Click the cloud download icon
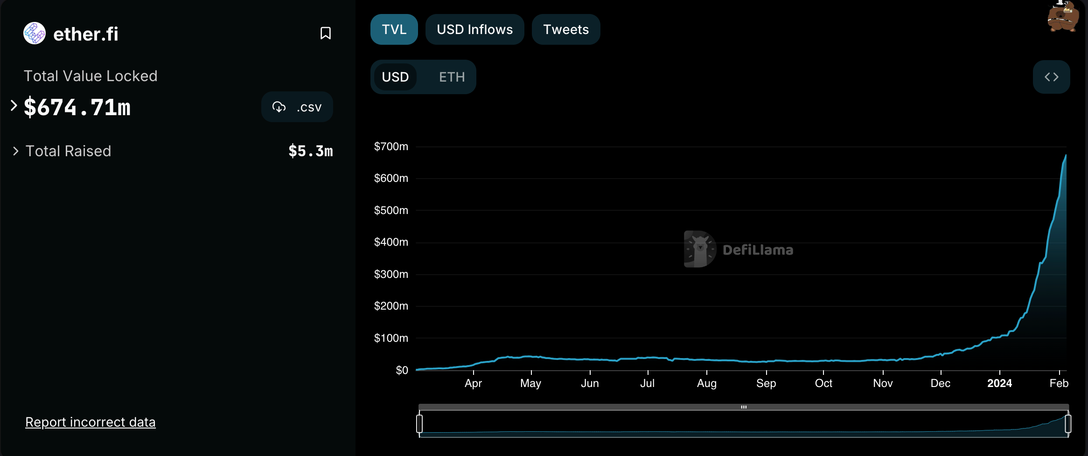The width and height of the screenshot is (1088, 456). click(279, 107)
